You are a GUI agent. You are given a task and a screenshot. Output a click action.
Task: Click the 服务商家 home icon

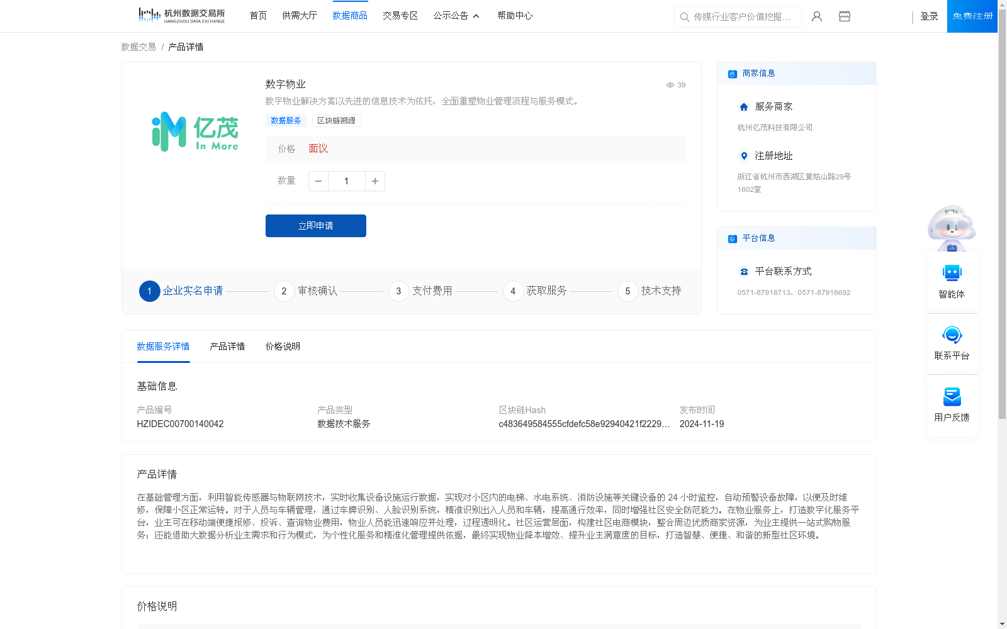pos(744,107)
